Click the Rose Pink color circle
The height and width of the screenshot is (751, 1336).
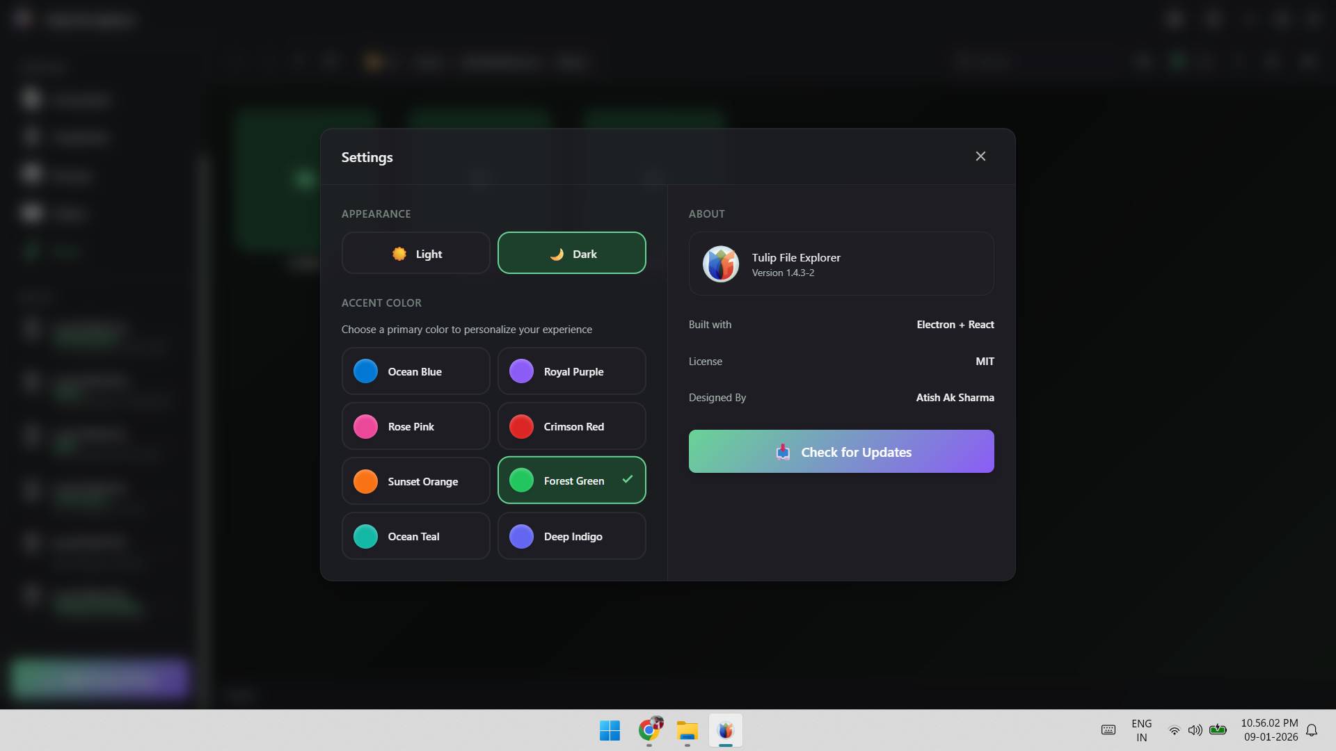365,426
